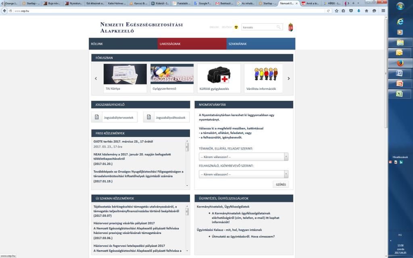
Task: Go to Firefox home page icon
Action: (366, 11)
